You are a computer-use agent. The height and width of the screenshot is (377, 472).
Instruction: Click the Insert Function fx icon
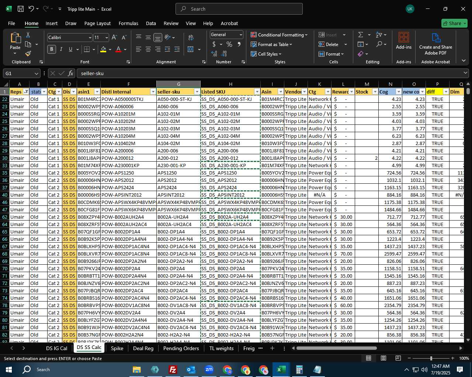point(70,73)
